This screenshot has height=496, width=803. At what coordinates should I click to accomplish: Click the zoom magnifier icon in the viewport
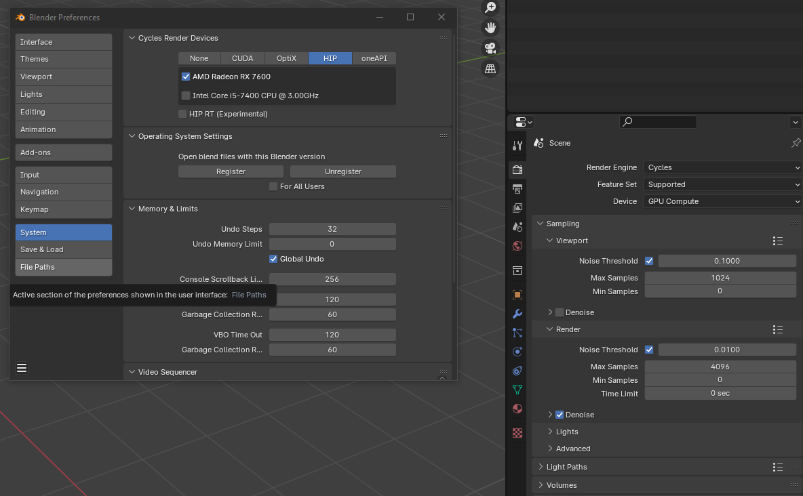(490, 7)
